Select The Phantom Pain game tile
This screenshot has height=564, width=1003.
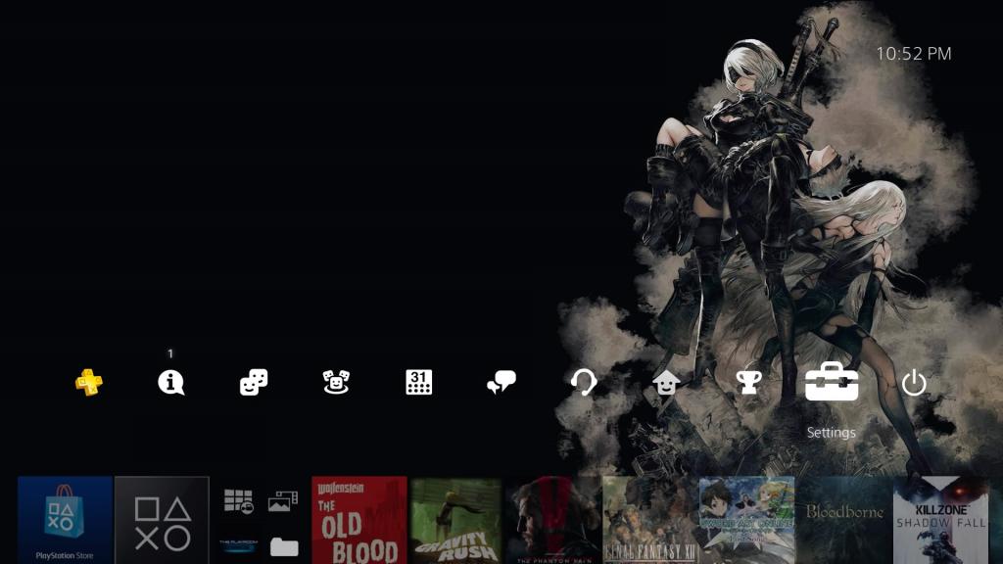(552, 520)
